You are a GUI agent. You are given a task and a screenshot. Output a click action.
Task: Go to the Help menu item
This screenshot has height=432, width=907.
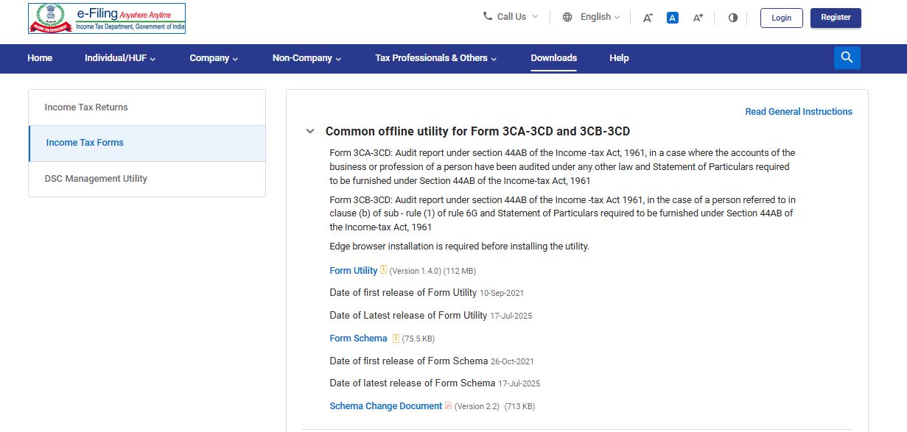pyautogui.click(x=619, y=58)
